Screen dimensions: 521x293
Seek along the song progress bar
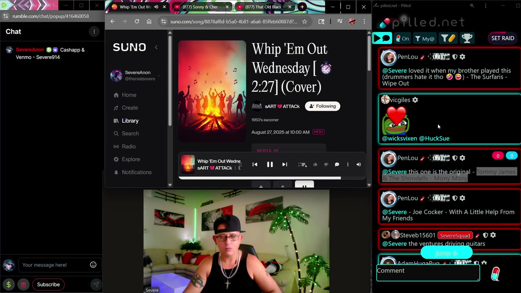click(271, 178)
